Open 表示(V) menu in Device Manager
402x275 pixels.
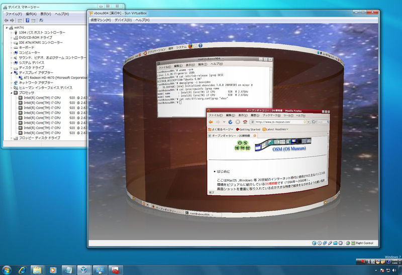(x=46, y=14)
